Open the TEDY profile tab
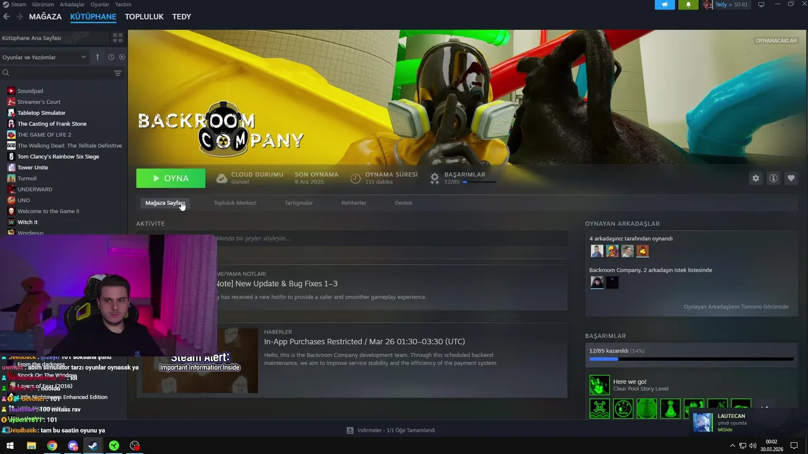Image resolution: width=808 pixels, height=454 pixels. [x=182, y=16]
